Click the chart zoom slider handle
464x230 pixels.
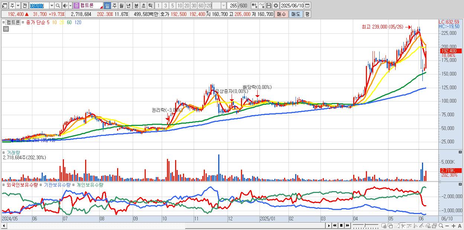coord(365,225)
